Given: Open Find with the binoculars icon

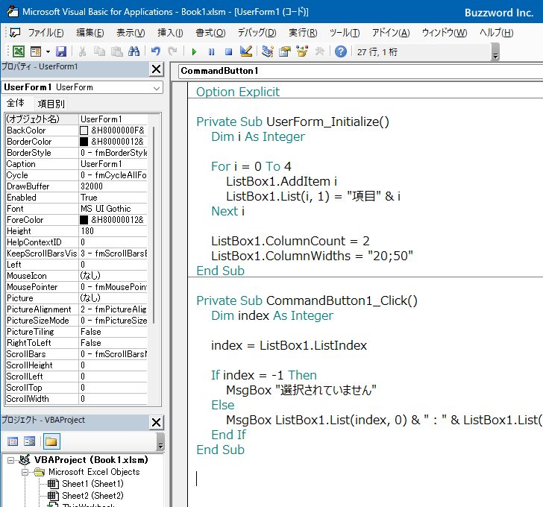Looking at the screenshot, I should point(134,51).
